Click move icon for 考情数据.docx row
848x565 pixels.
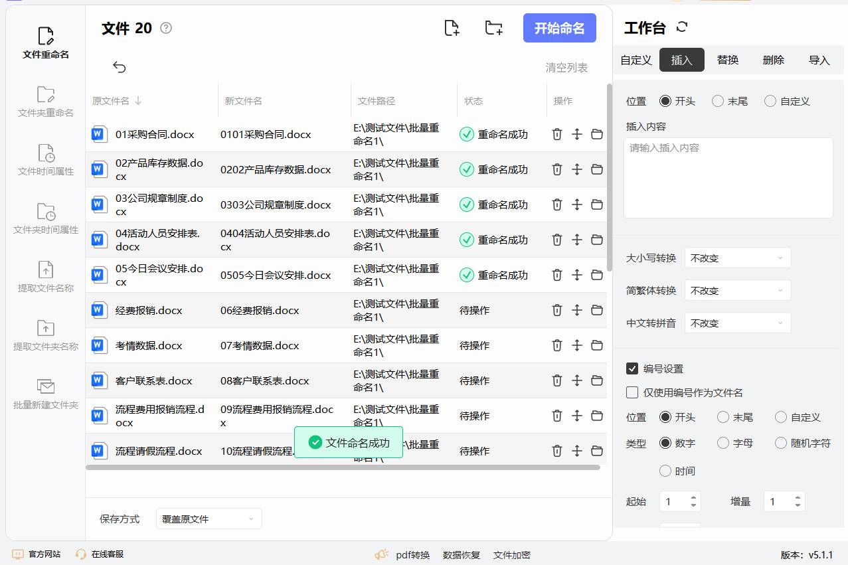pos(577,345)
